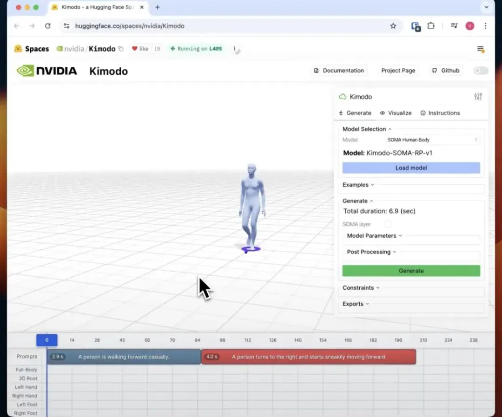Click the Full-Body constraint row label
502x417 pixels.
26,370
